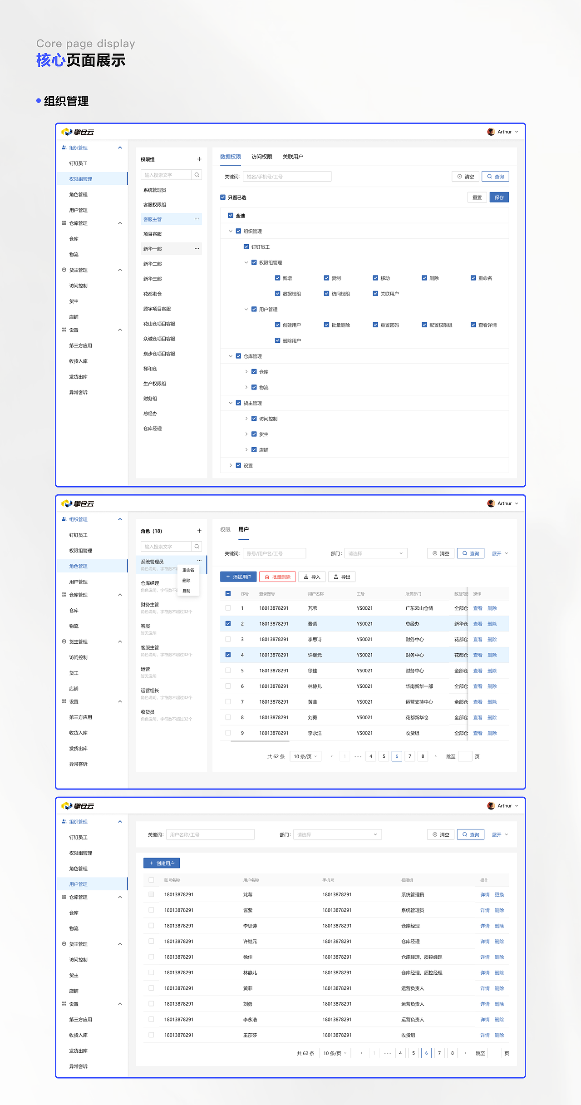Screen dimensions: 581x1105
Task: Click the 创建用户 button
Action: click(x=162, y=863)
